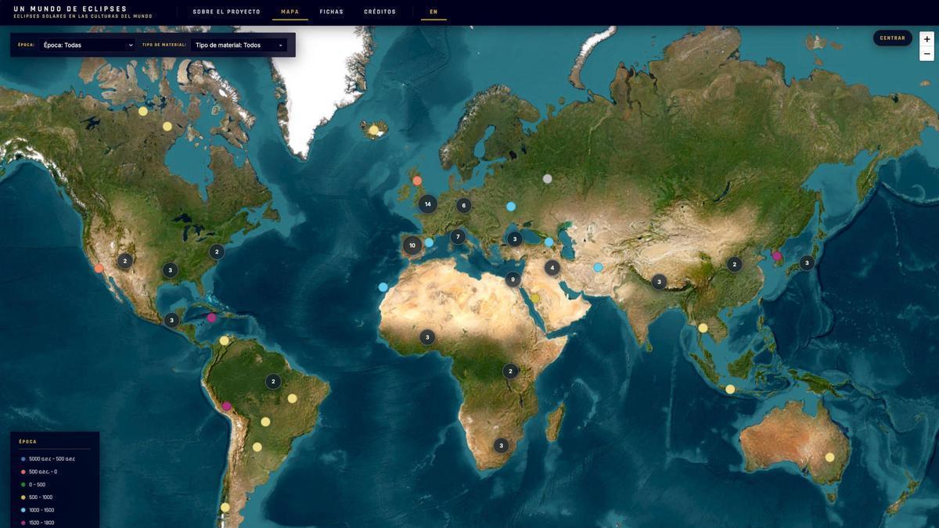Screen dimensions: 939x528
Task: Click the 5000 a.e.c - 500 a.e.c color dot
Action: point(23,459)
